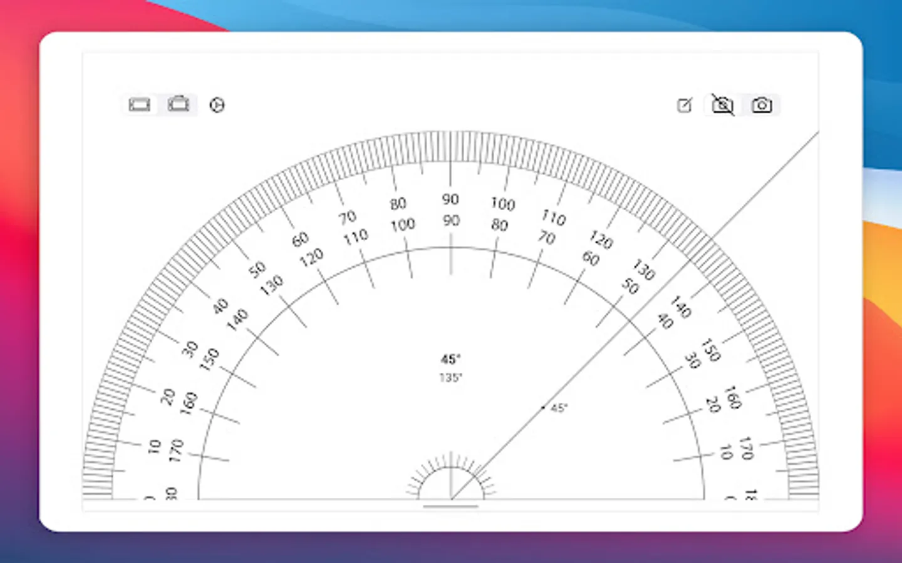Toggle the camera-off icon
The height and width of the screenshot is (563, 902).
[723, 104]
